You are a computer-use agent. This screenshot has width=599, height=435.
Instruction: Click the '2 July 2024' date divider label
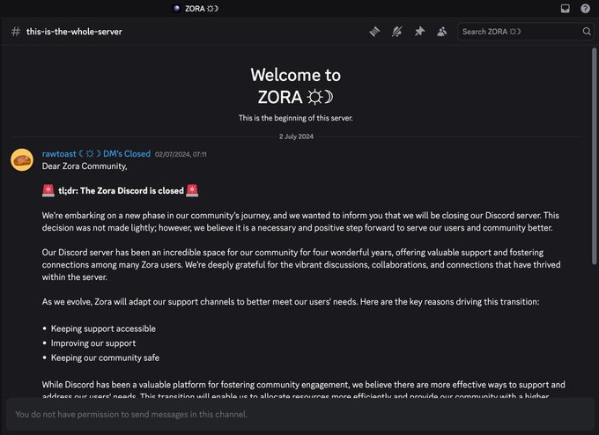click(x=296, y=136)
